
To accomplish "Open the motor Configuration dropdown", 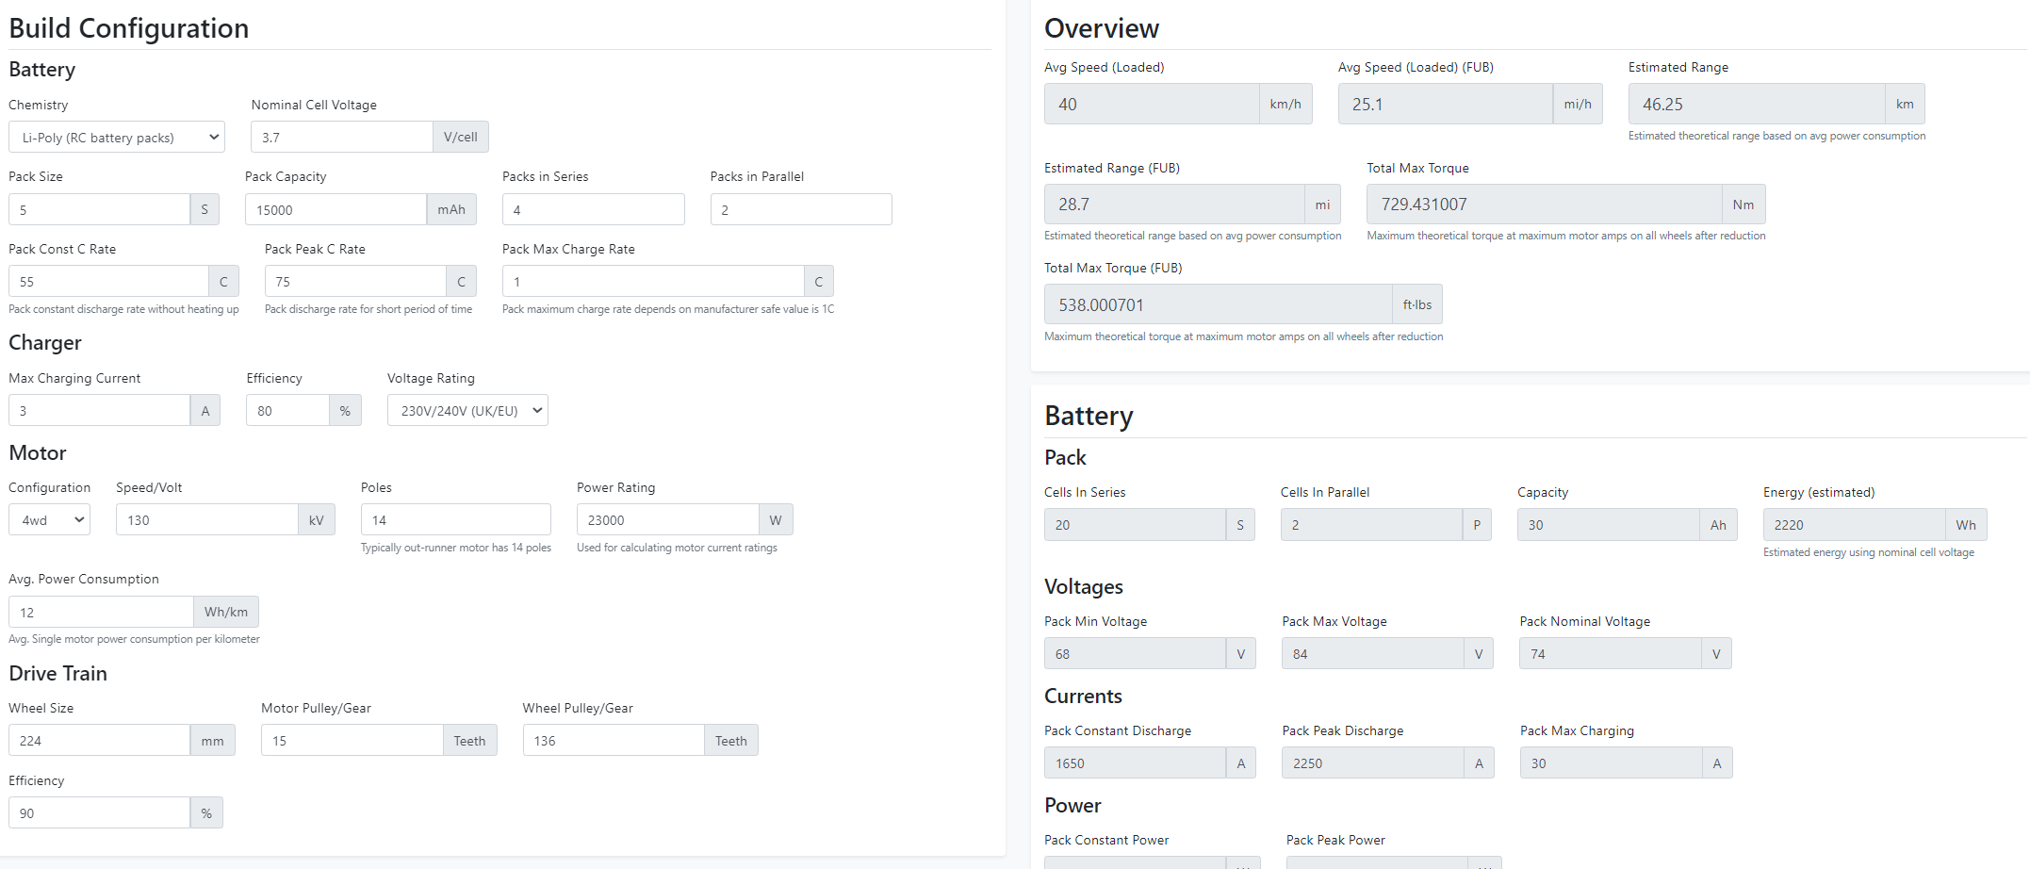I will point(49,520).
